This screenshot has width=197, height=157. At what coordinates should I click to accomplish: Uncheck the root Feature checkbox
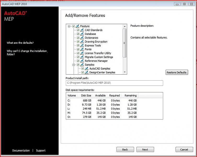74,26
